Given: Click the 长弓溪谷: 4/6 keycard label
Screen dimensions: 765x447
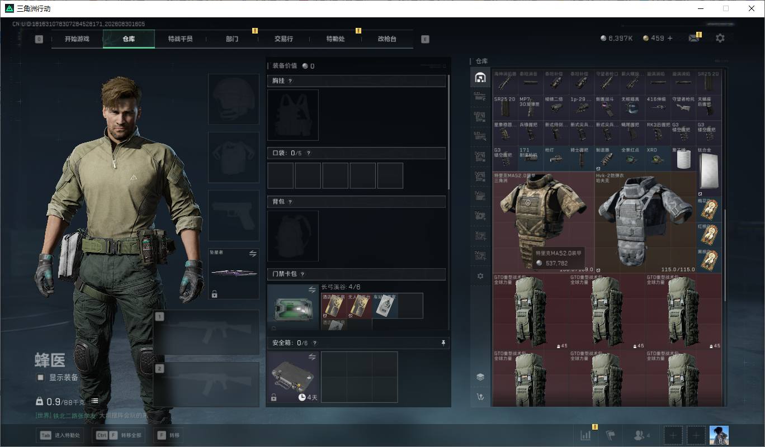Looking at the screenshot, I should [341, 287].
